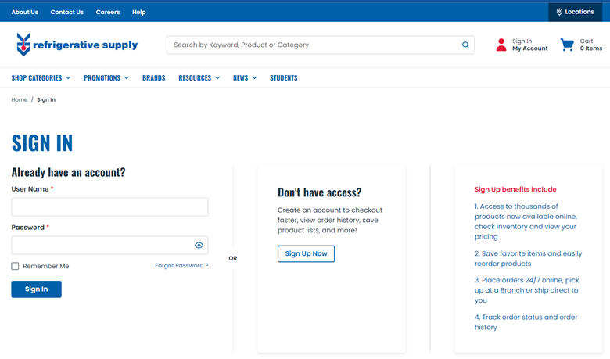Focus the User Name input field
This screenshot has height=359, width=610.
[109, 207]
